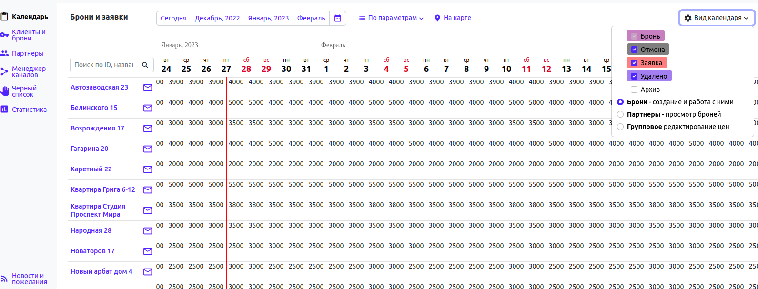Open the Гагарина 20 property link

pyautogui.click(x=89, y=149)
